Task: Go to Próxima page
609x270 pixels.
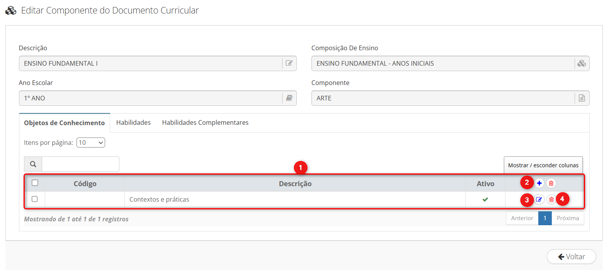Action: (568, 218)
